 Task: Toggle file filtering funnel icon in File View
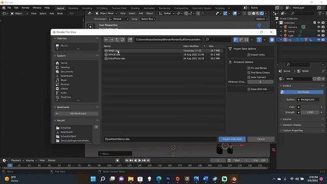click(x=259, y=40)
